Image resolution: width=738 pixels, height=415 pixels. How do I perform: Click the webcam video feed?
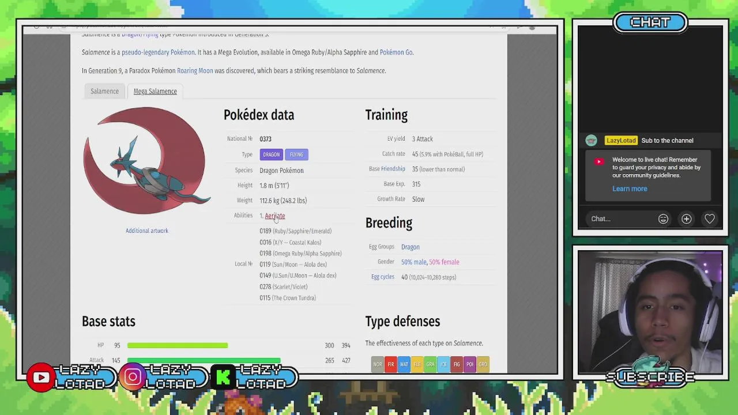(650, 314)
